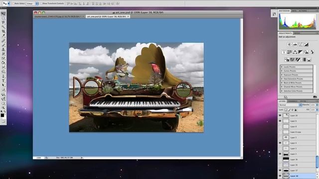The height and width of the screenshot is (179, 319).
Task: Switch to the Masks tab
Action: tap(297, 33)
